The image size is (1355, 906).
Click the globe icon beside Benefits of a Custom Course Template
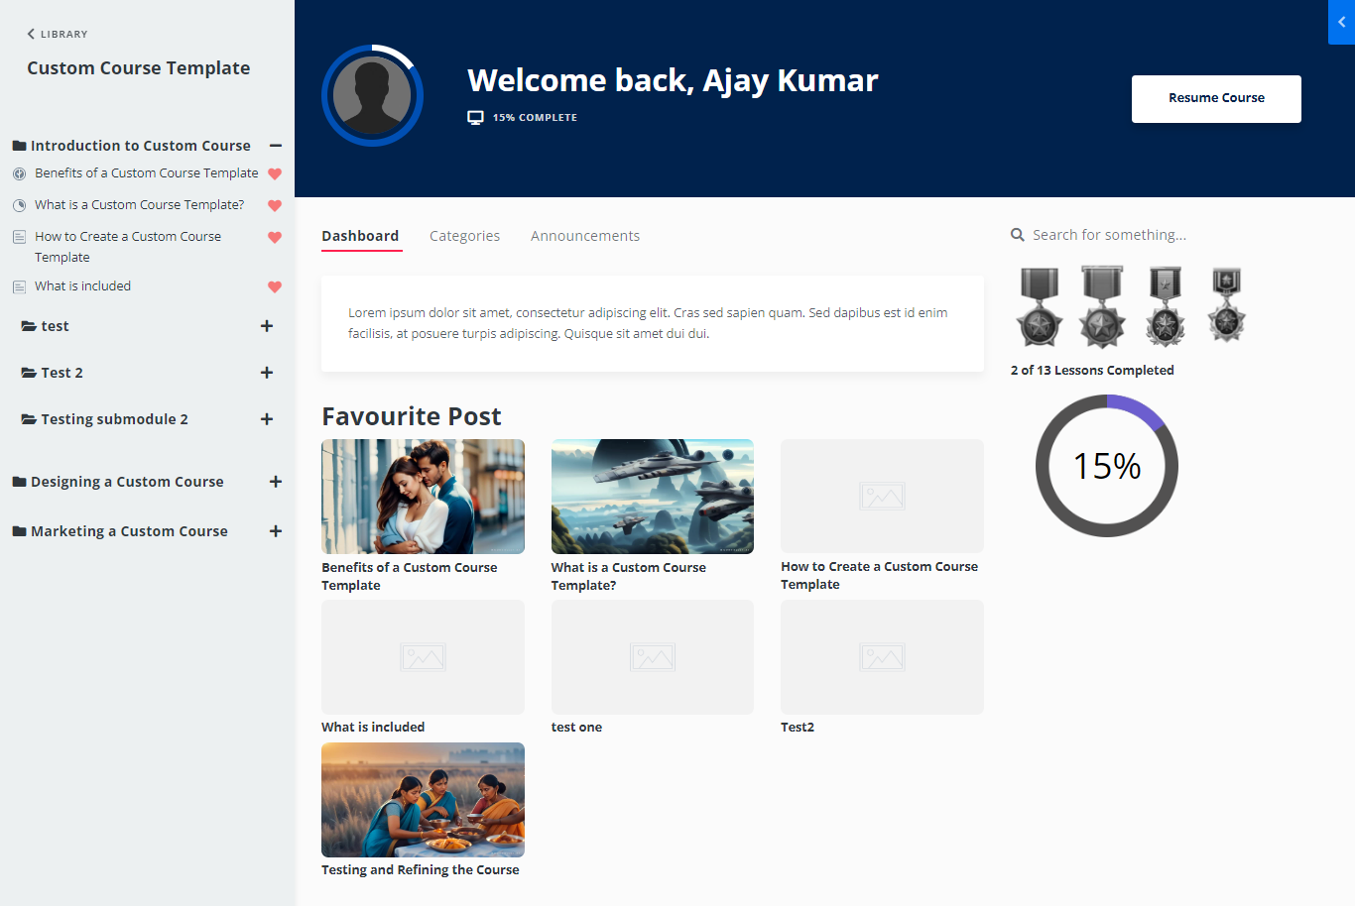click(20, 172)
